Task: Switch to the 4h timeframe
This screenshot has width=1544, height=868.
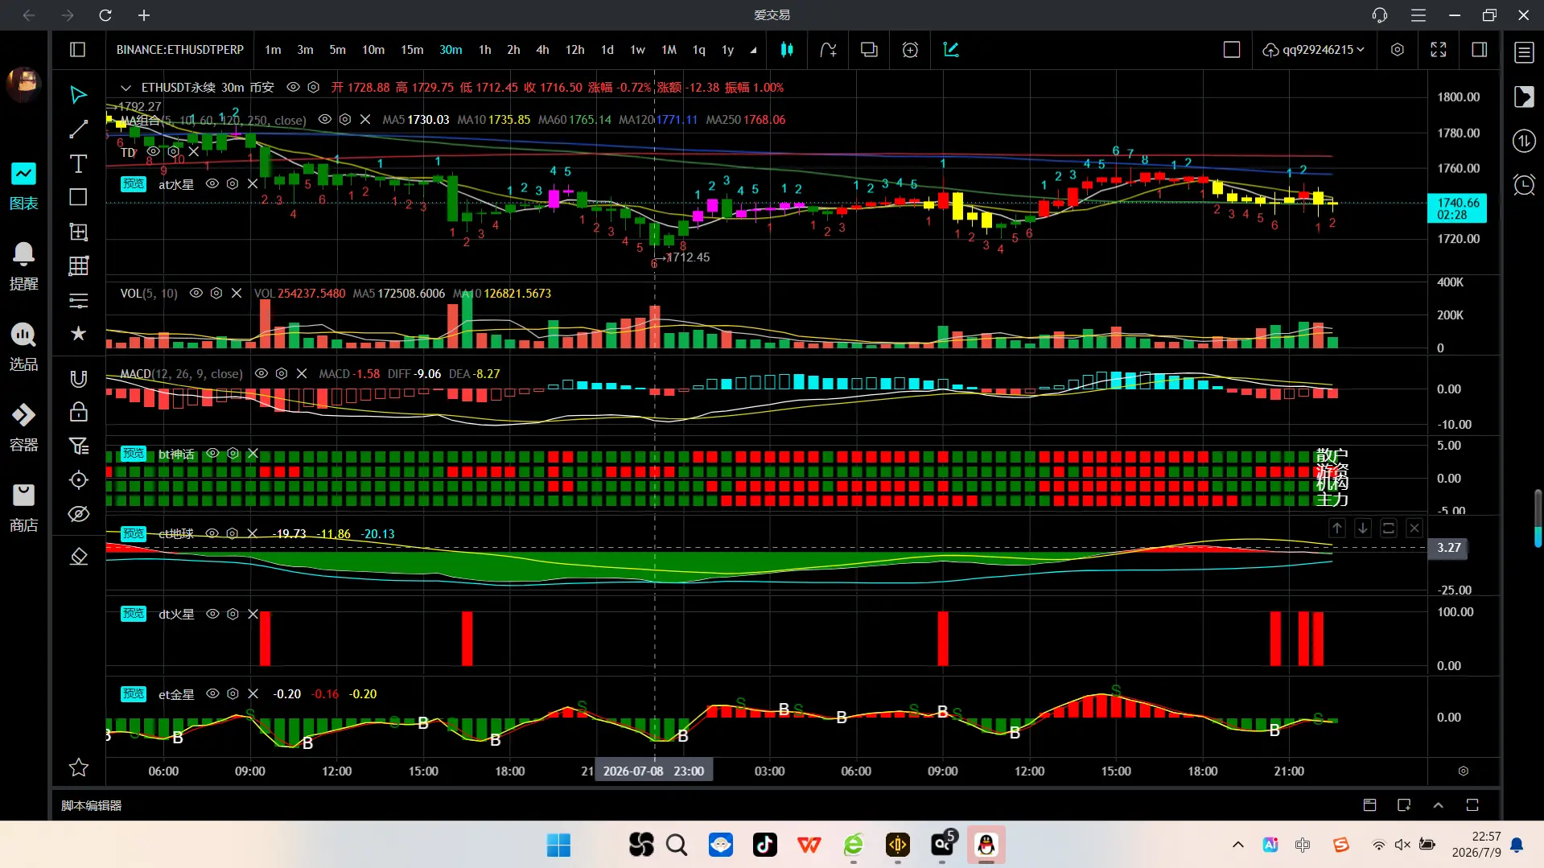Action: [x=542, y=50]
